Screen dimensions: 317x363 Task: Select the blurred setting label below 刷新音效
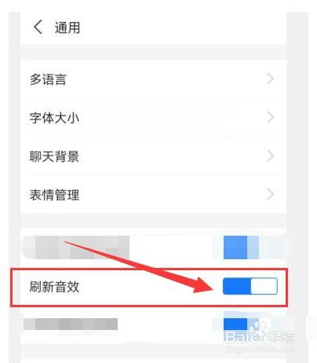71,324
